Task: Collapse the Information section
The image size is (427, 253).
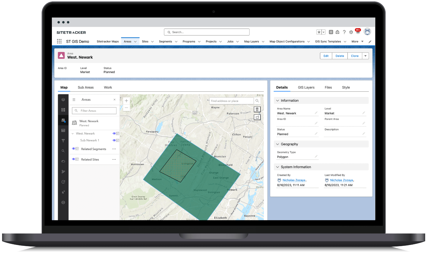Action: click(x=278, y=100)
